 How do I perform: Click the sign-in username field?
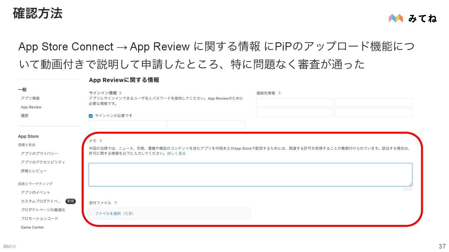128,124
